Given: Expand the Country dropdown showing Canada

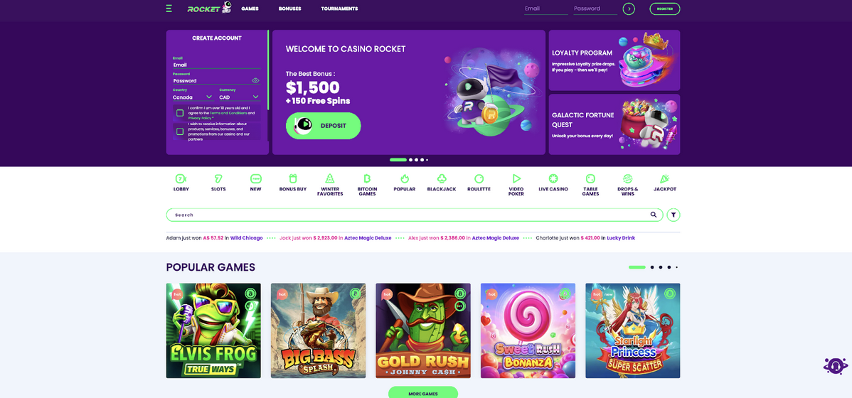Looking at the screenshot, I should 193,97.
